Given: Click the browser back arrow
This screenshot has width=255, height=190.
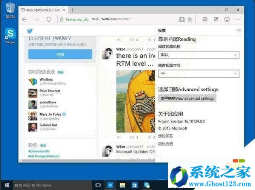Looking at the screenshot, I should tap(25, 20).
